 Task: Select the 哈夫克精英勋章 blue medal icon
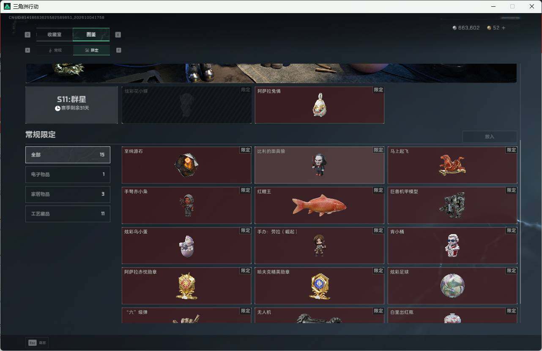pyautogui.click(x=319, y=286)
